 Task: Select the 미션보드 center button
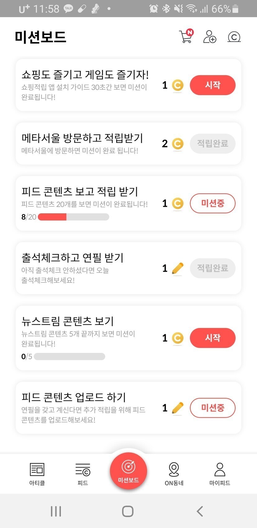coord(128,470)
